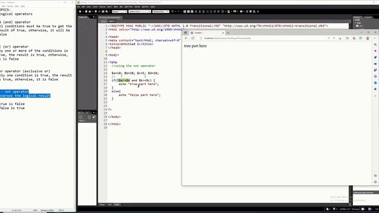Open the Style combo box showing None
The width and height of the screenshot is (379, 213).
(120, 12)
